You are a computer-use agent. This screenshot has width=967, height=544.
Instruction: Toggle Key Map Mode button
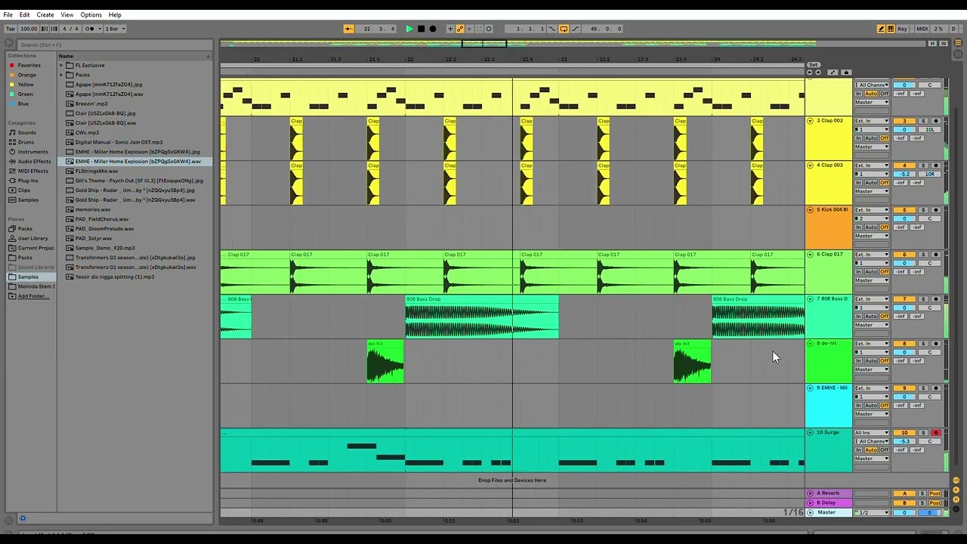pos(902,29)
